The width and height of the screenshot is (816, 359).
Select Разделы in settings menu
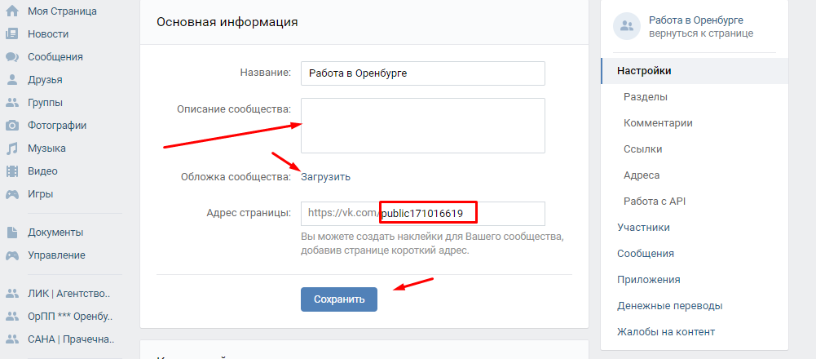(x=646, y=97)
